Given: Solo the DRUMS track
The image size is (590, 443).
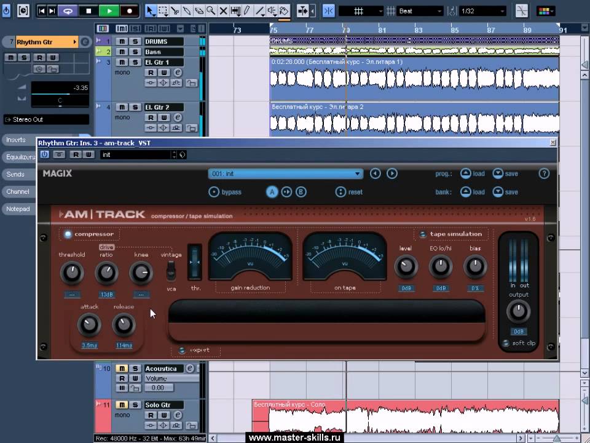Looking at the screenshot, I should (135, 41).
